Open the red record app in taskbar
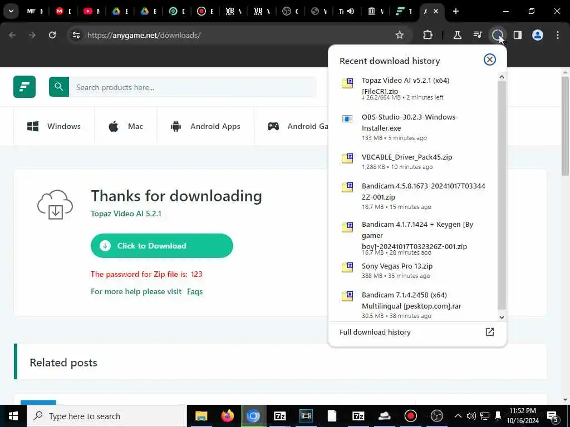 (410, 416)
